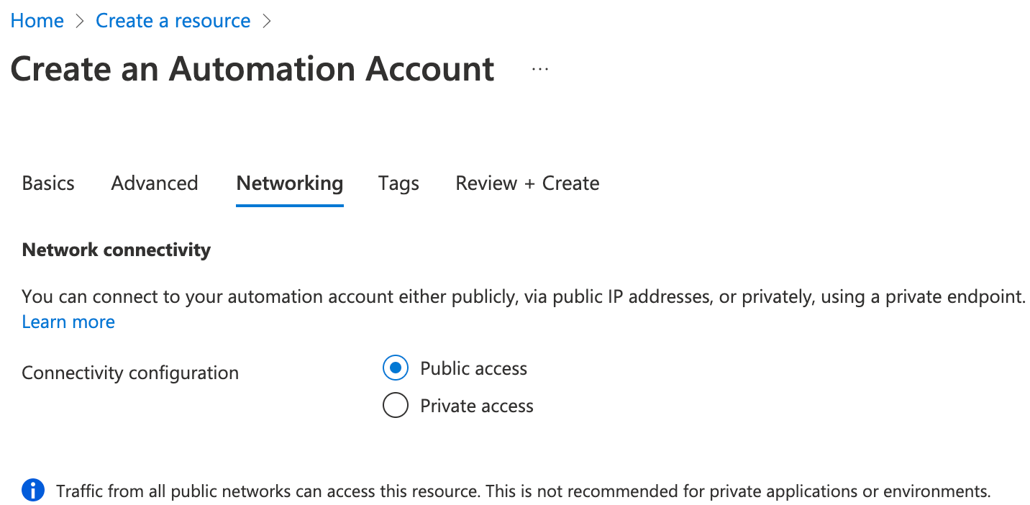Click the breadcrumb chevron after Home

[79, 22]
